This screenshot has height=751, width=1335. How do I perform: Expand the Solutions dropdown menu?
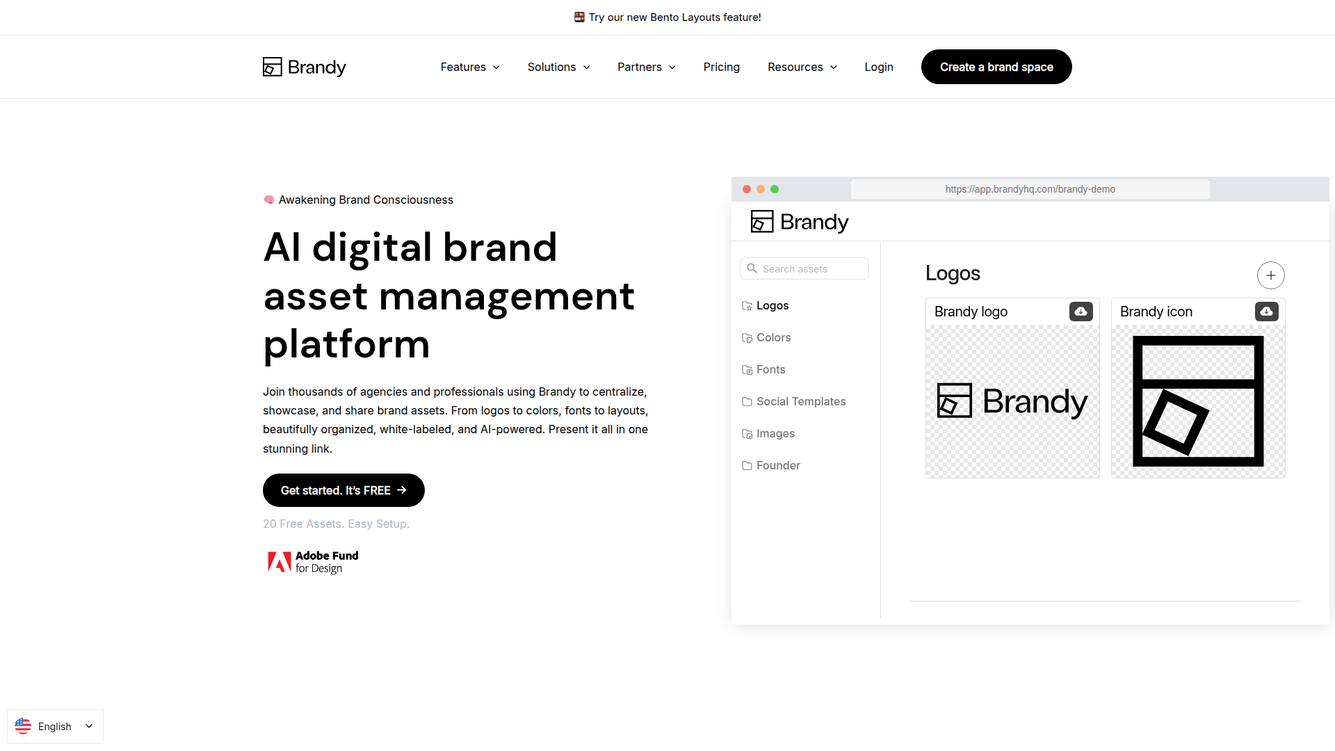pos(559,67)
